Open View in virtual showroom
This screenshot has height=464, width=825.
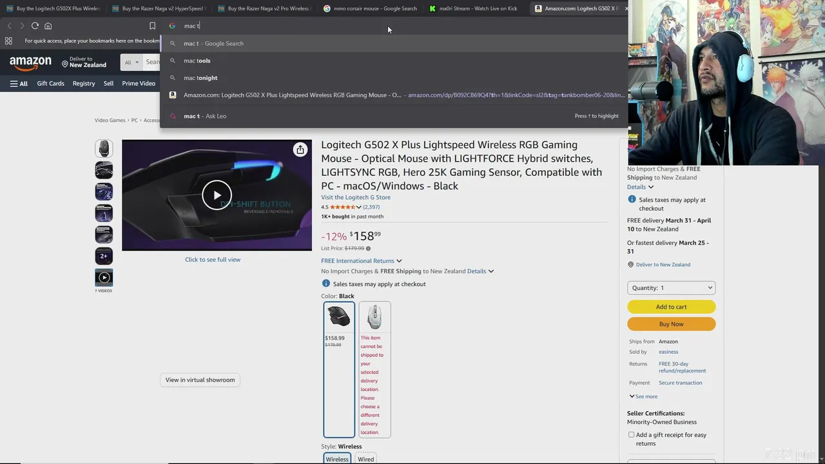coord(200,380)
